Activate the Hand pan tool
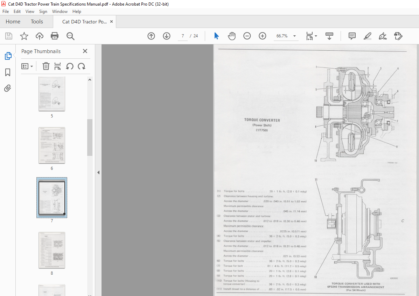 [x=232, y=36]
